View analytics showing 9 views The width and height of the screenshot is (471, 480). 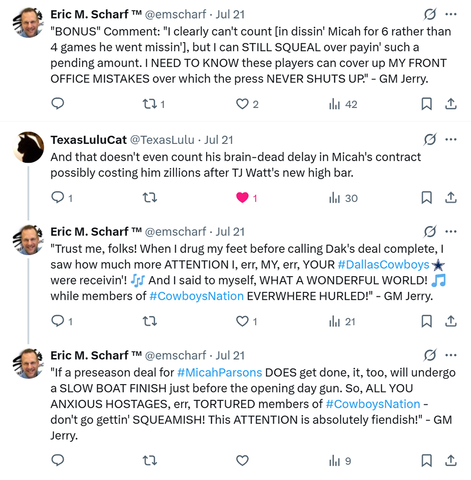coord(340,460)
